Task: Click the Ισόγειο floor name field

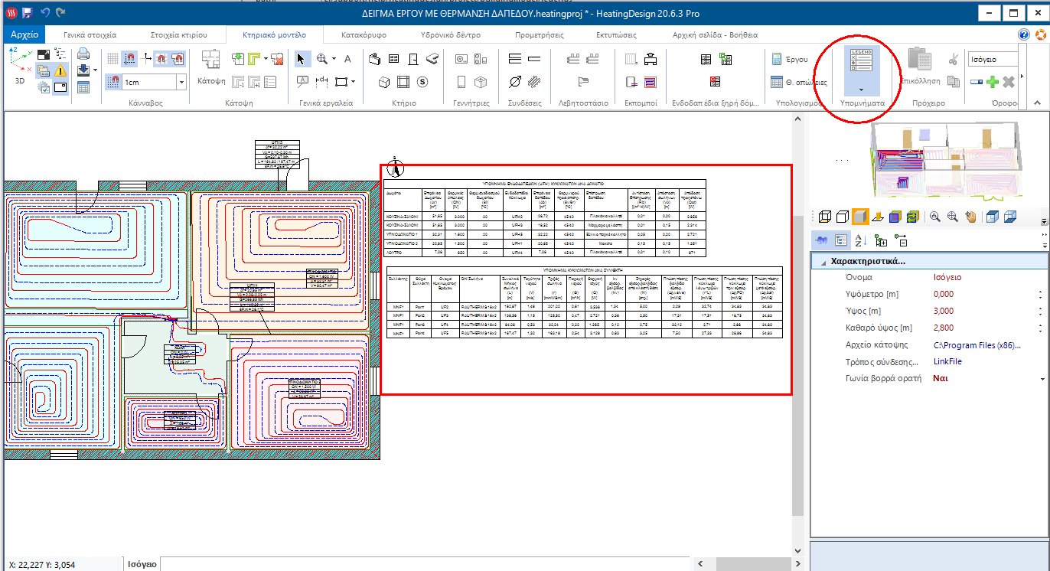Action: tap(992, 59)
